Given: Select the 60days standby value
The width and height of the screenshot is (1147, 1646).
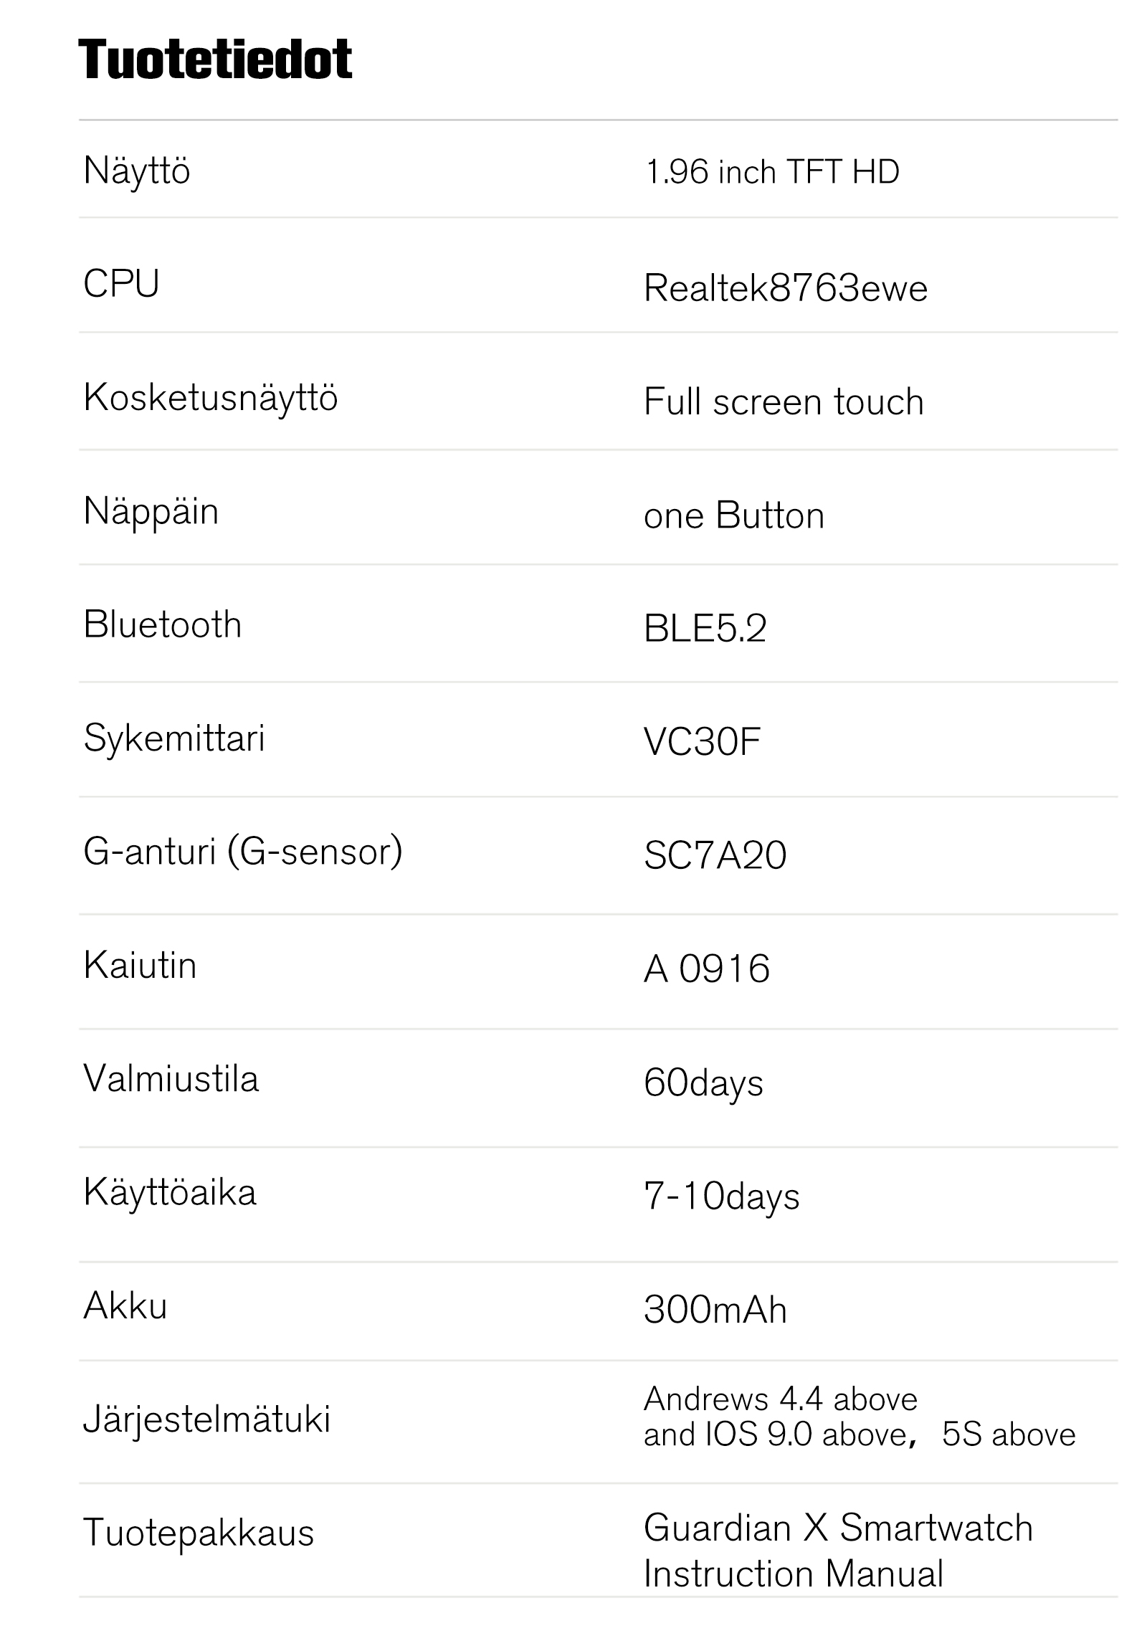Looking at the screenshot, I should (703, 1083).
